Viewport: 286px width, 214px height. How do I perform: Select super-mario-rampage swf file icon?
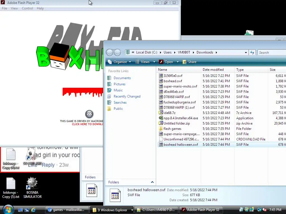pos(161,134)
